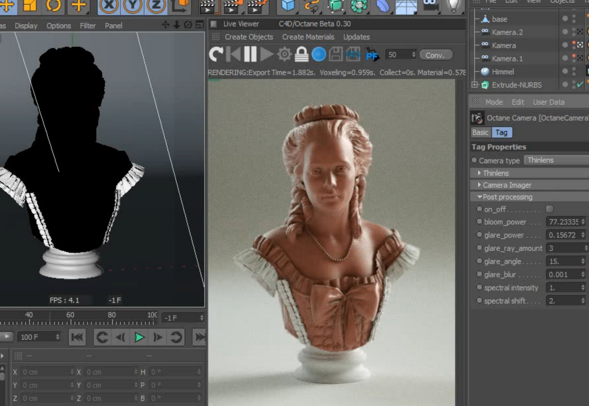Jump to the start of the animation
The image size is (589, 406).
77,337
